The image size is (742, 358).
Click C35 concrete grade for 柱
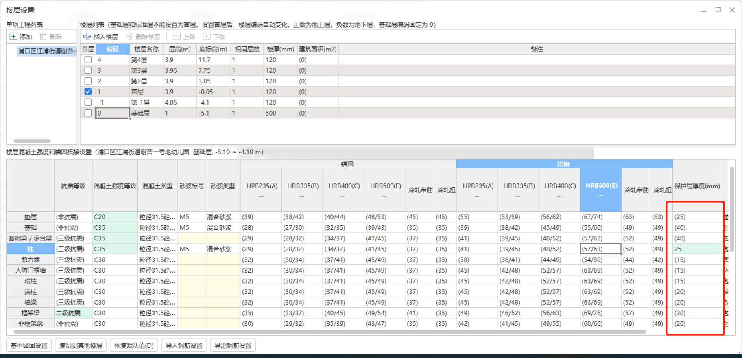tap(115, 249)
